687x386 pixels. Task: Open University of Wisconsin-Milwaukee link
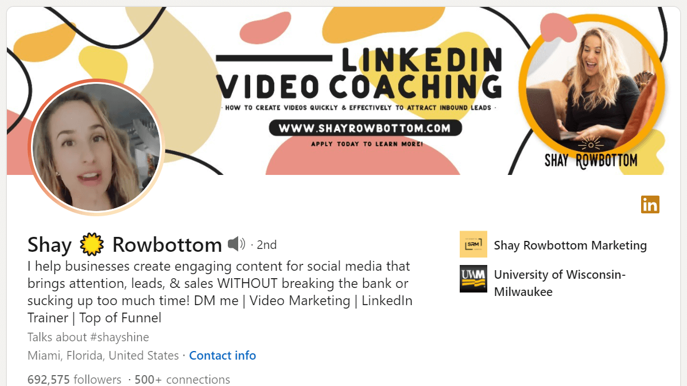(560, 283)
